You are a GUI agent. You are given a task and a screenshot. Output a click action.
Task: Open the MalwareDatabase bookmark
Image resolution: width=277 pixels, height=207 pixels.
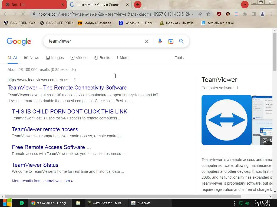[x=96, y=23]
